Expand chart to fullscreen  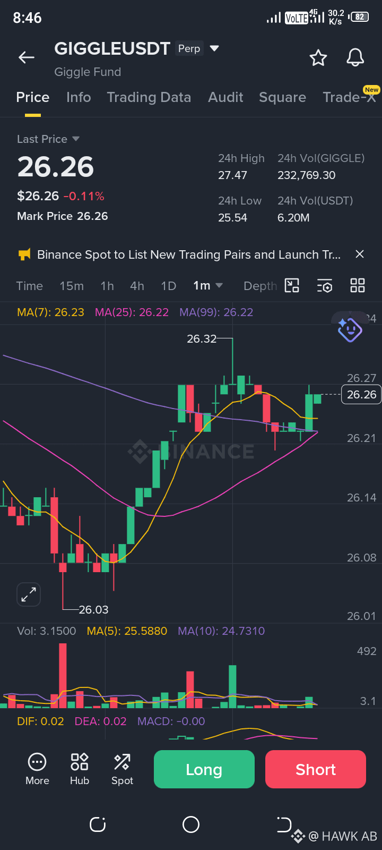(x=29, y=594)
